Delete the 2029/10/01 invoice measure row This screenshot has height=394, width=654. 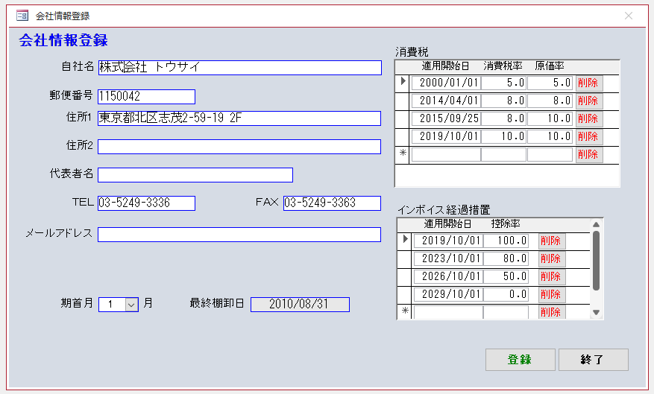pyautogui.click(x=551, y=294)
